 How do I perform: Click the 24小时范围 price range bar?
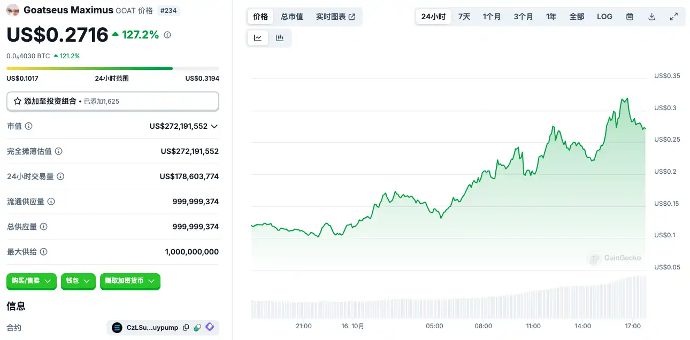[112, 68]
